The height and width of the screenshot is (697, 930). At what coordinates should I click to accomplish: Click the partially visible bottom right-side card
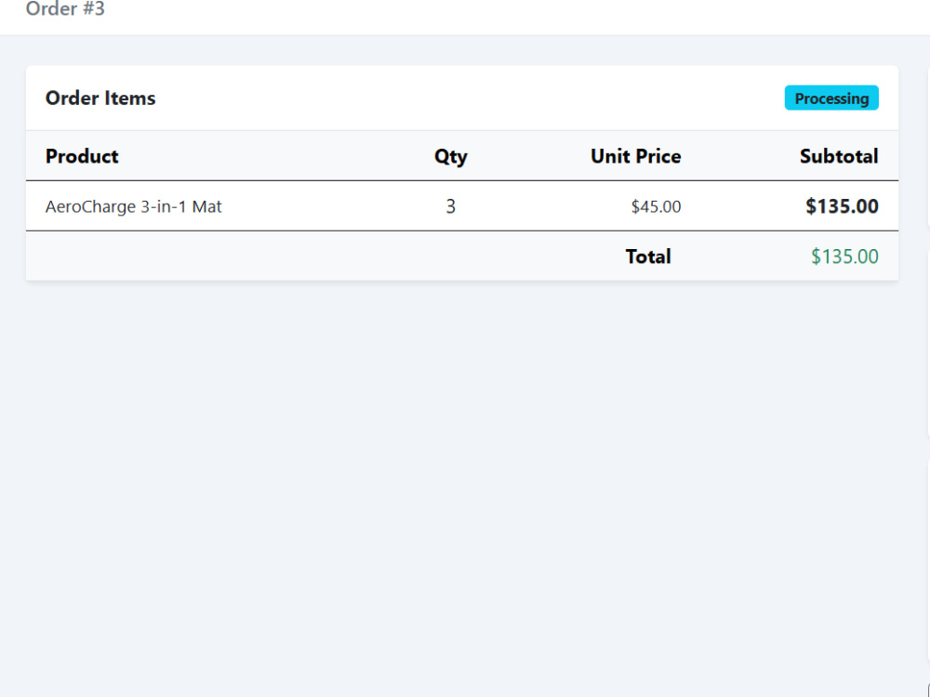pyautogui.click(x=928, y=569)
